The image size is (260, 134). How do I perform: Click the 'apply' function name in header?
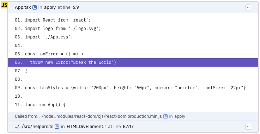(50, 7)
